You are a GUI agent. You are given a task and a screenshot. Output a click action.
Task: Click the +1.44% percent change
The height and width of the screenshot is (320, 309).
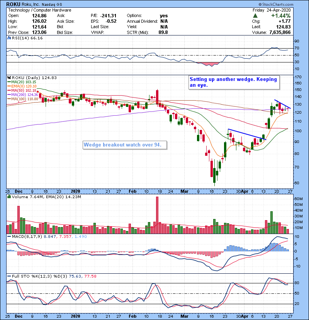coord(281,16)
